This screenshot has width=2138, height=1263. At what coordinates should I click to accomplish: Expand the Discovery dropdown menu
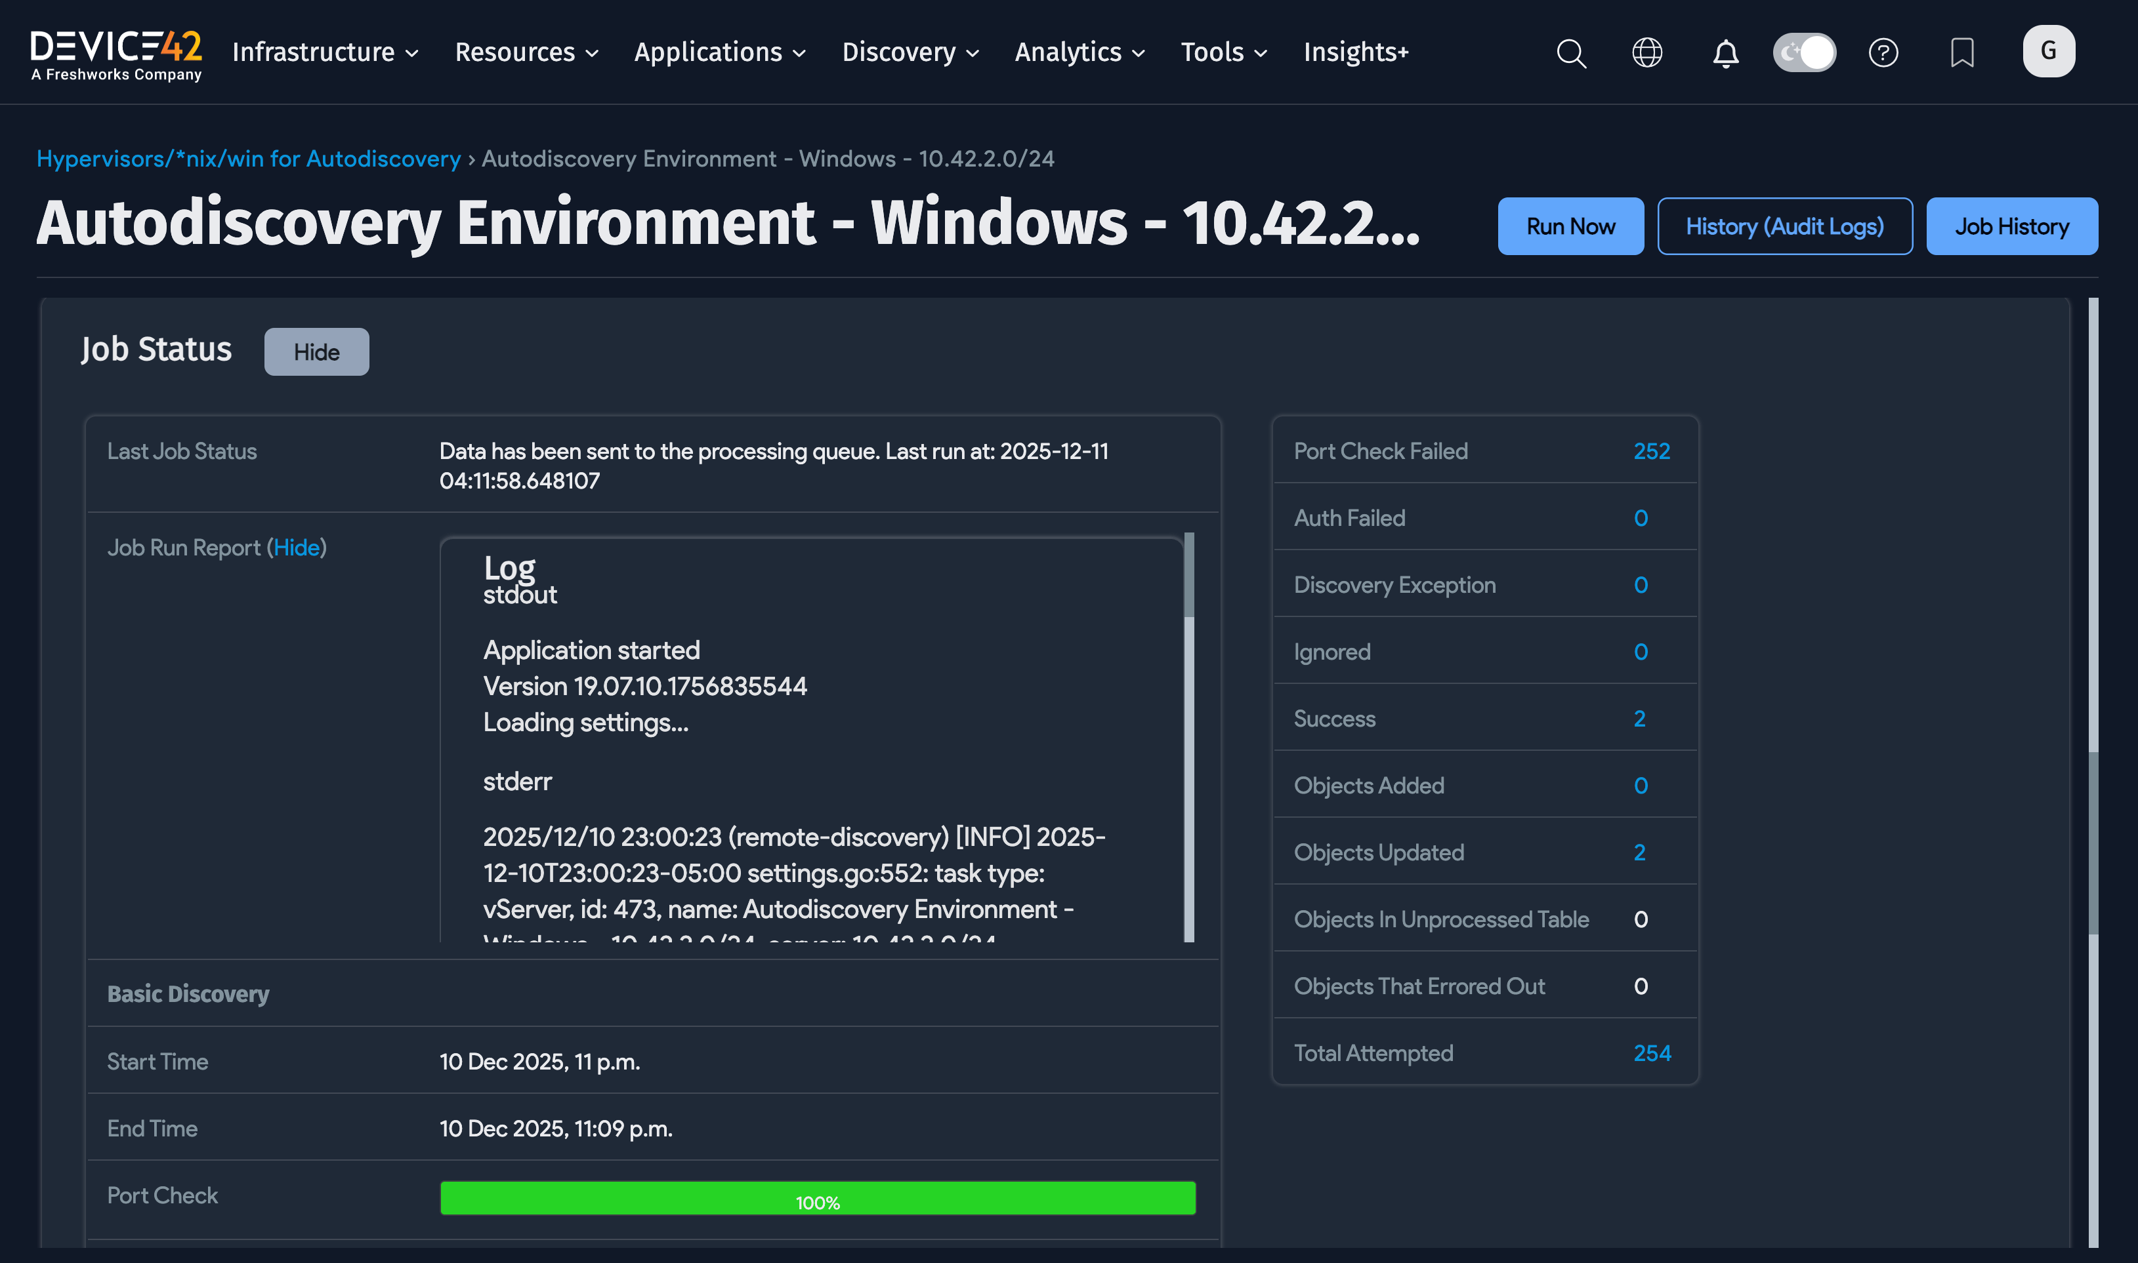[x=910, y=52]
